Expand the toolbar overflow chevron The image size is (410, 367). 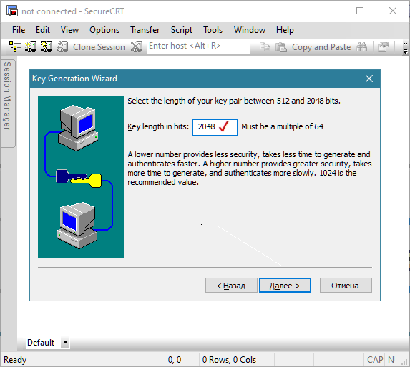pyautogui.click(x=405, y=47)
